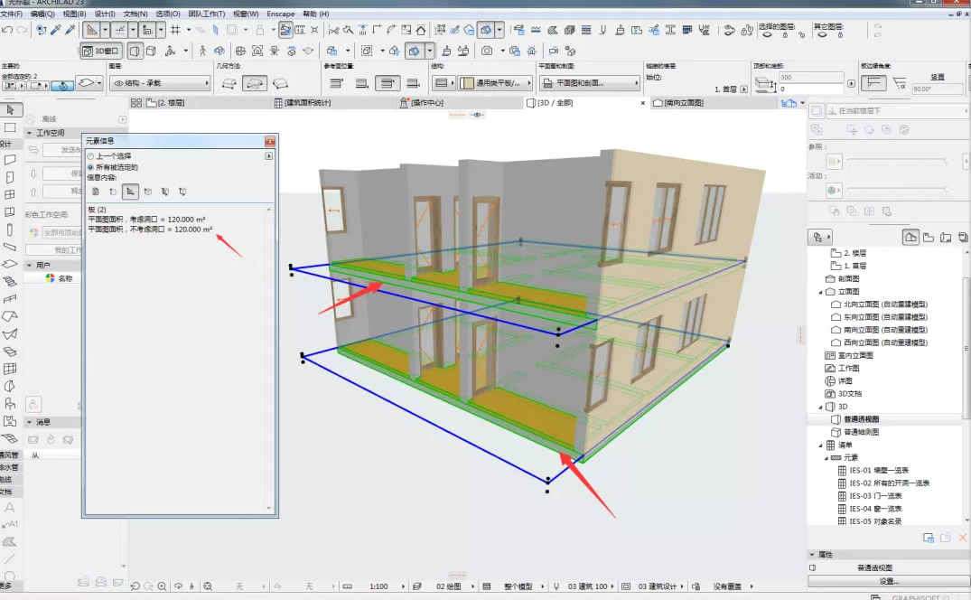Select the Slab tool in toolbox
The width and height of the screenshot is (971, 600).
pyautogui.click(x=9, y=264)
